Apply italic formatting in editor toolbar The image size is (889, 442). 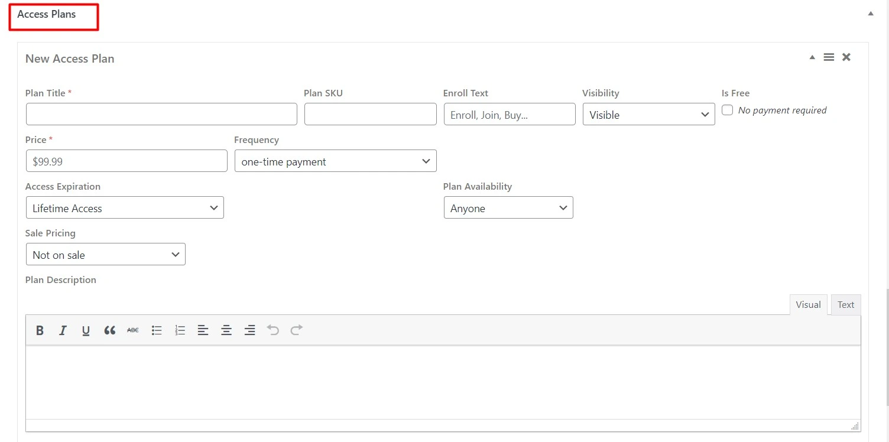coord(63,330)
